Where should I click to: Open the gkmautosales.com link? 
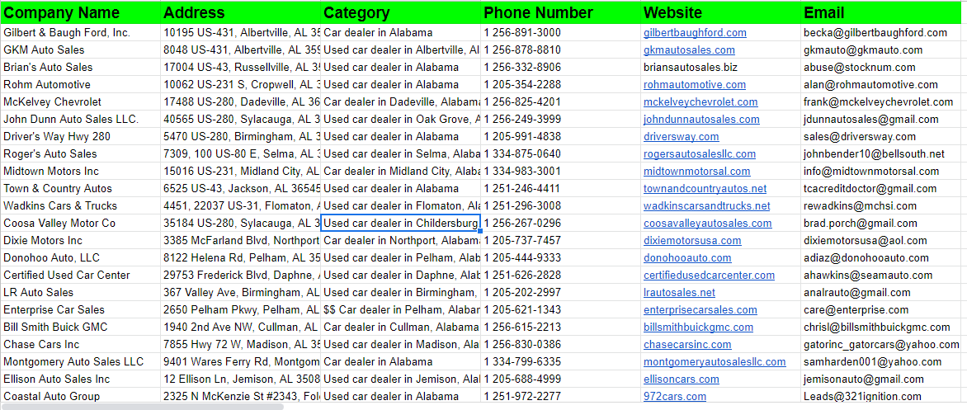pyautogui.click(x=689, y=50)
